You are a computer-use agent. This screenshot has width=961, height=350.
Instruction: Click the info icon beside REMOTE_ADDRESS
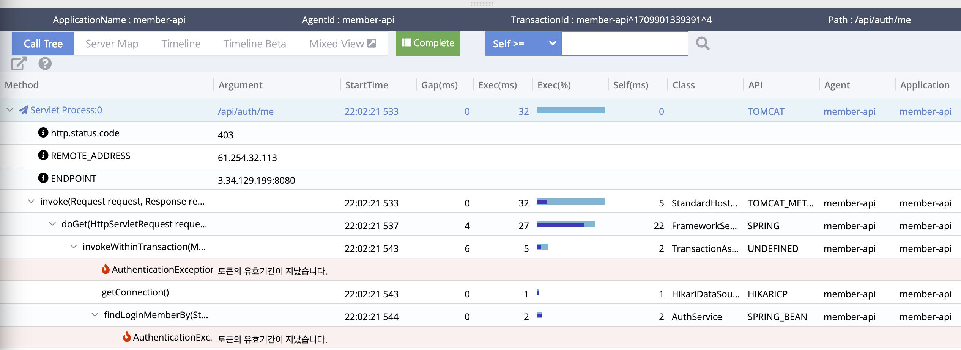point(43,155)
